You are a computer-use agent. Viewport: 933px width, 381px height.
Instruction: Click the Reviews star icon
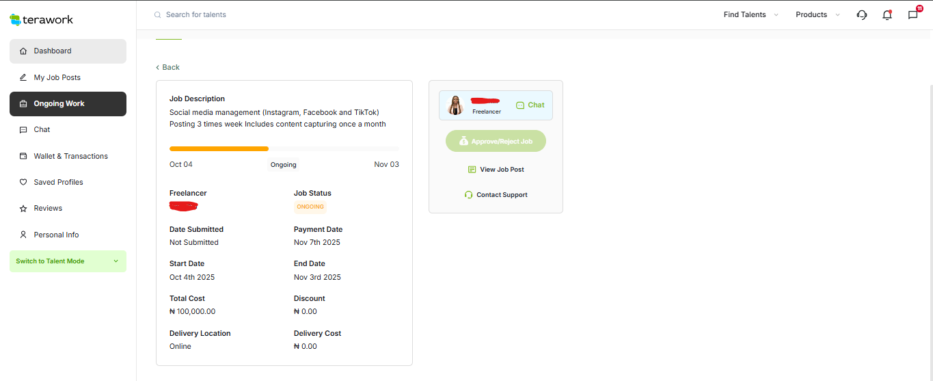23,209
